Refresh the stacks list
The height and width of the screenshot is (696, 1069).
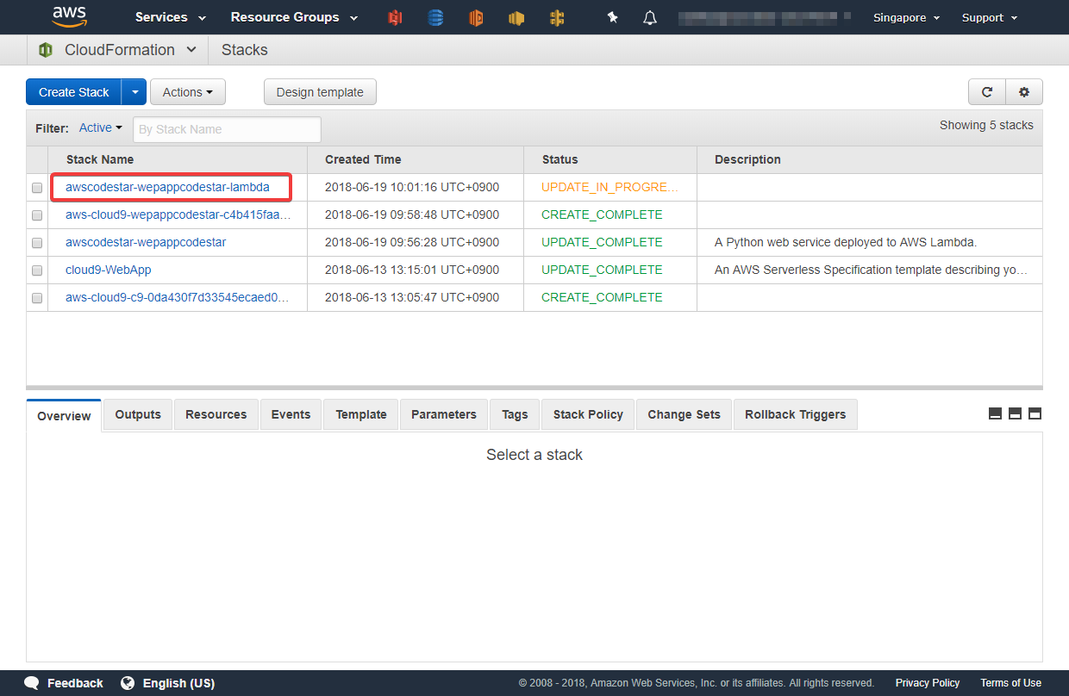click(987, 92)
